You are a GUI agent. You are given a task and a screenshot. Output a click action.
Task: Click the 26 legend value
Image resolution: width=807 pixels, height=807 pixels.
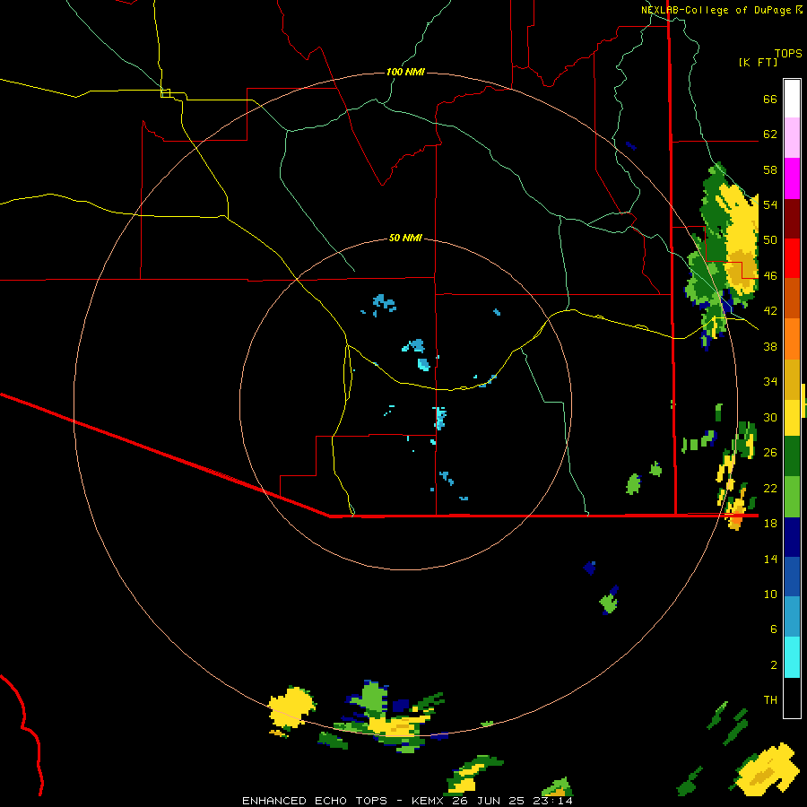(770, 453)
